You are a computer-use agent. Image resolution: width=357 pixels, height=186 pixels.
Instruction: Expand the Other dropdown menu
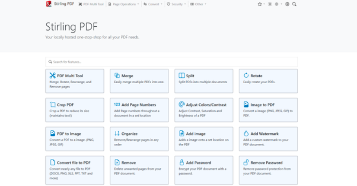point(198,4)
